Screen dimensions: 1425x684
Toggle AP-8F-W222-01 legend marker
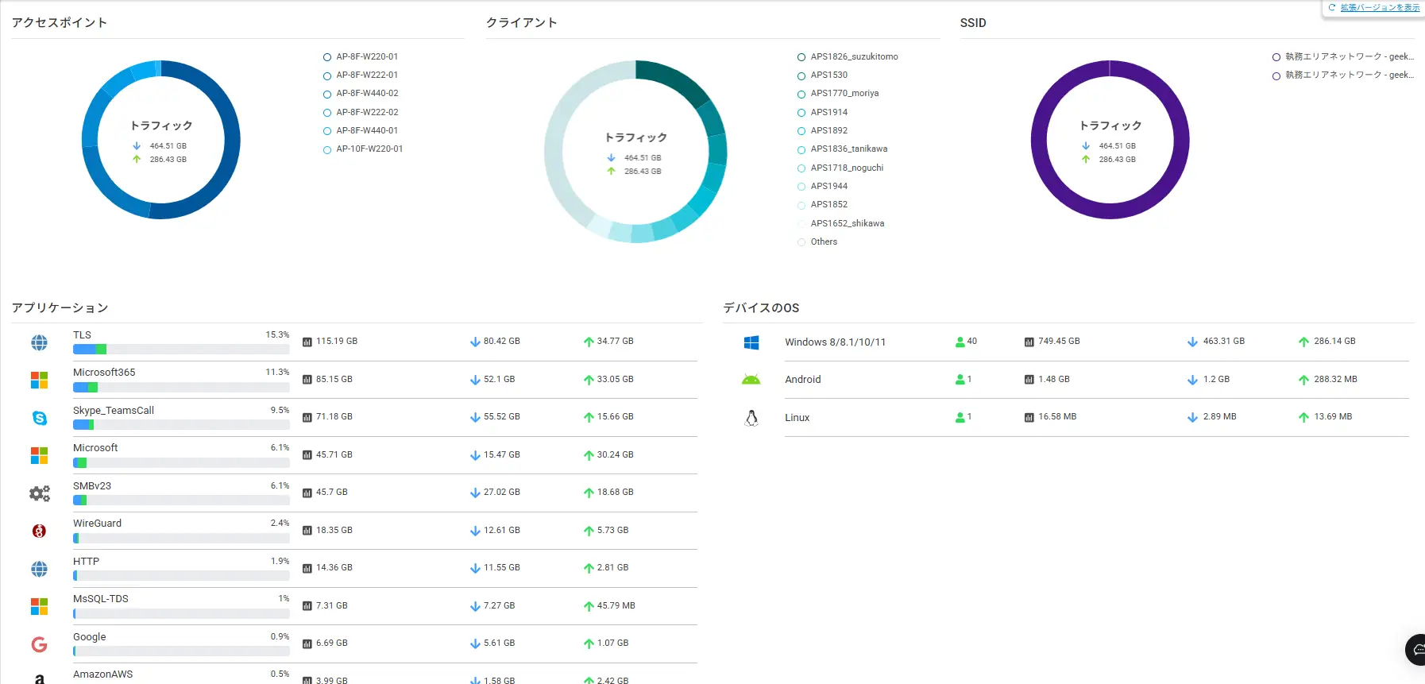327,75
